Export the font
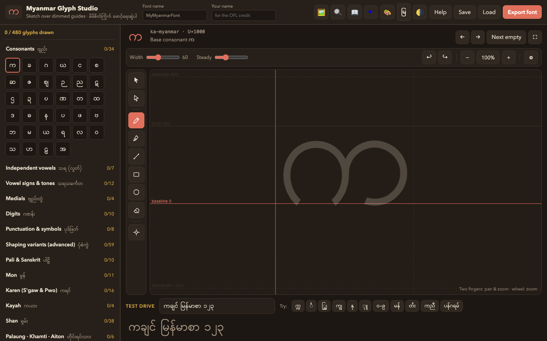The image size is (547, 341). click(x=522, y=12)
